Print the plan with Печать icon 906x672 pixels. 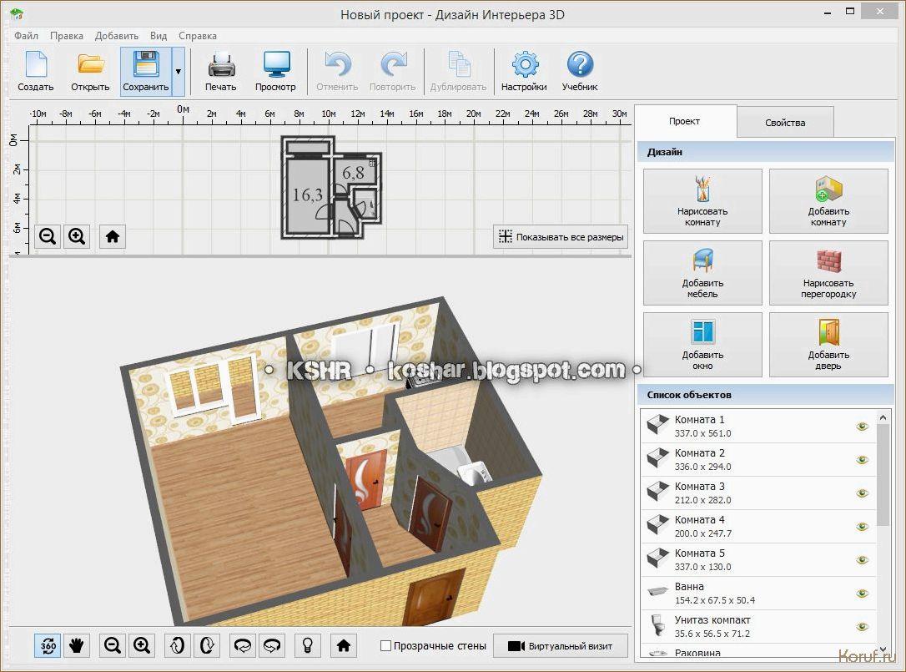coord(221,72)
